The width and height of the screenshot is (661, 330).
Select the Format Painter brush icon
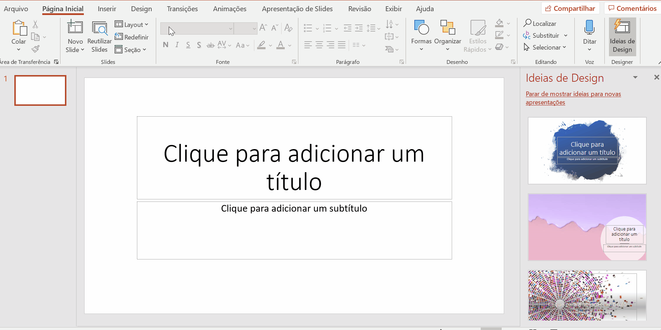click(35, 49)
